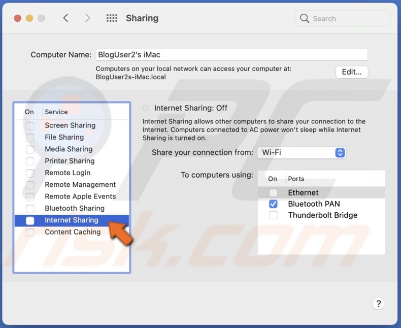Select Content Caching in the service list
Screen dimensions: 401x328
pyautogui.click(x=72, y=232)
